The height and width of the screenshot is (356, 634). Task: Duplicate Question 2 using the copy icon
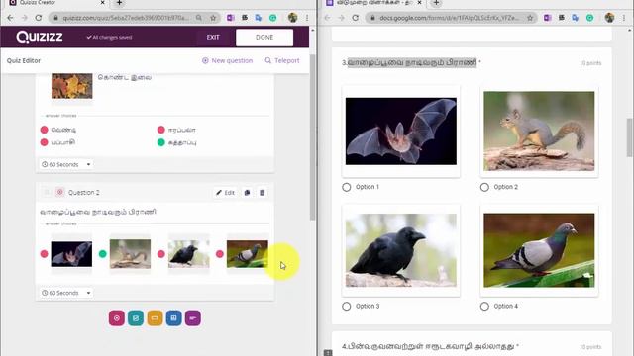coord(247,193)
